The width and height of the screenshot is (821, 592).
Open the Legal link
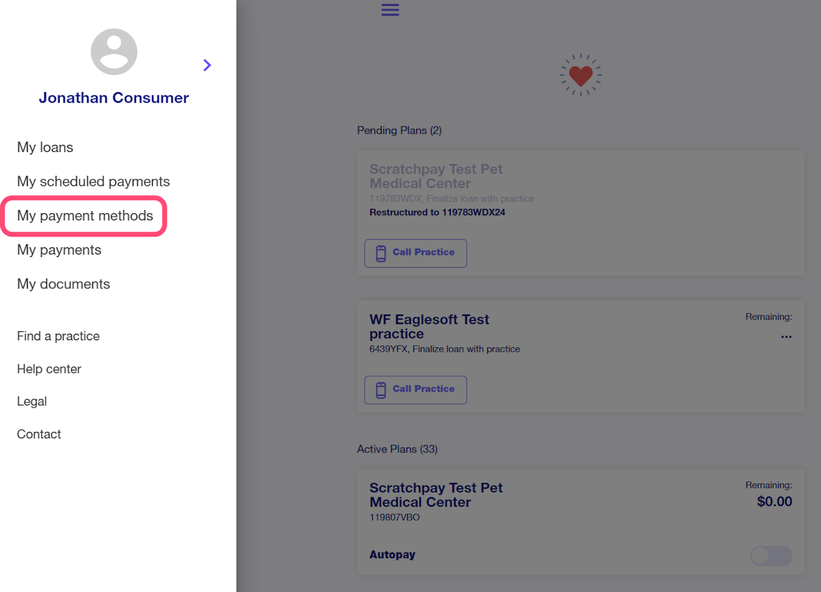(x=32, y=402)
